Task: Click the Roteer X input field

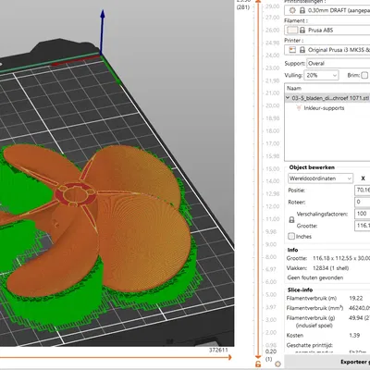Action: point(363,202)
